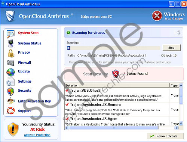Click the System Status monitor icon
Viewport: 187px width, 142px height.
(x=10, y=43)
